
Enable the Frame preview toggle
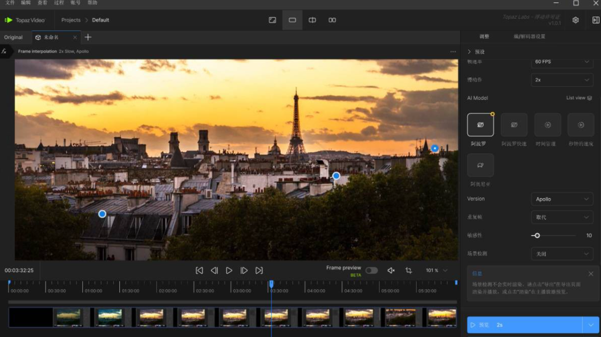[x=371, y=270]
